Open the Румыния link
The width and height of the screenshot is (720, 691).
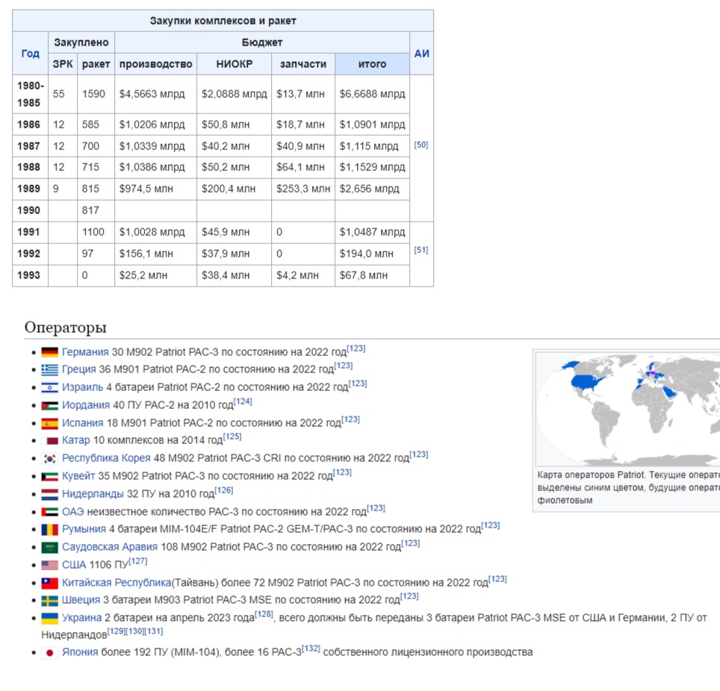(84, 529)
